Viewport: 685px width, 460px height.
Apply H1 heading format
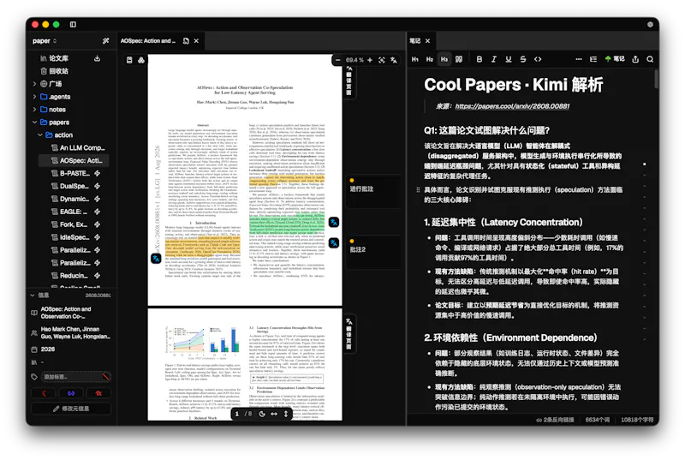(415, 59)
